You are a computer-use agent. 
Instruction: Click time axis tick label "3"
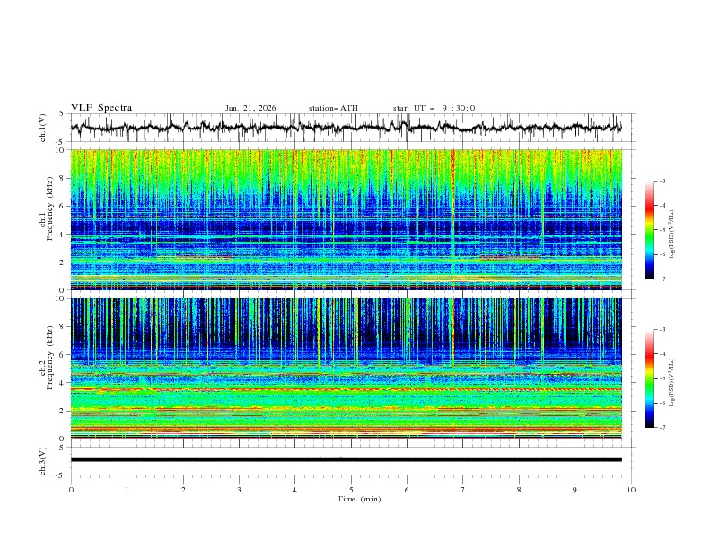239,490
